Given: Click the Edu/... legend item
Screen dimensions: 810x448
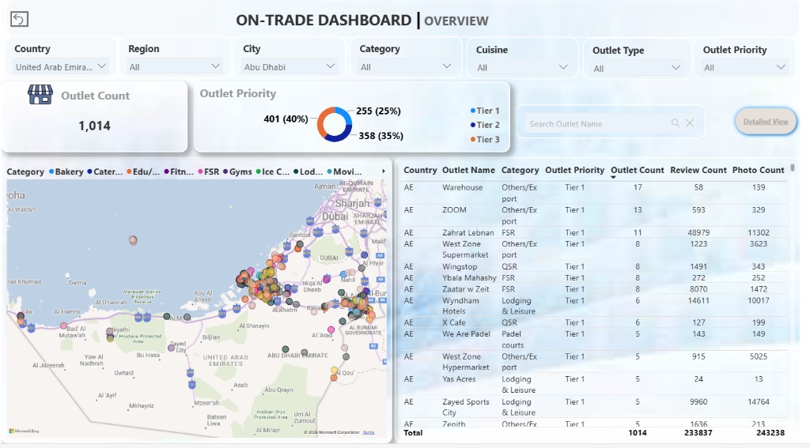Looking at the screenshot, I should pyautogui.click(x=143, y=172).
